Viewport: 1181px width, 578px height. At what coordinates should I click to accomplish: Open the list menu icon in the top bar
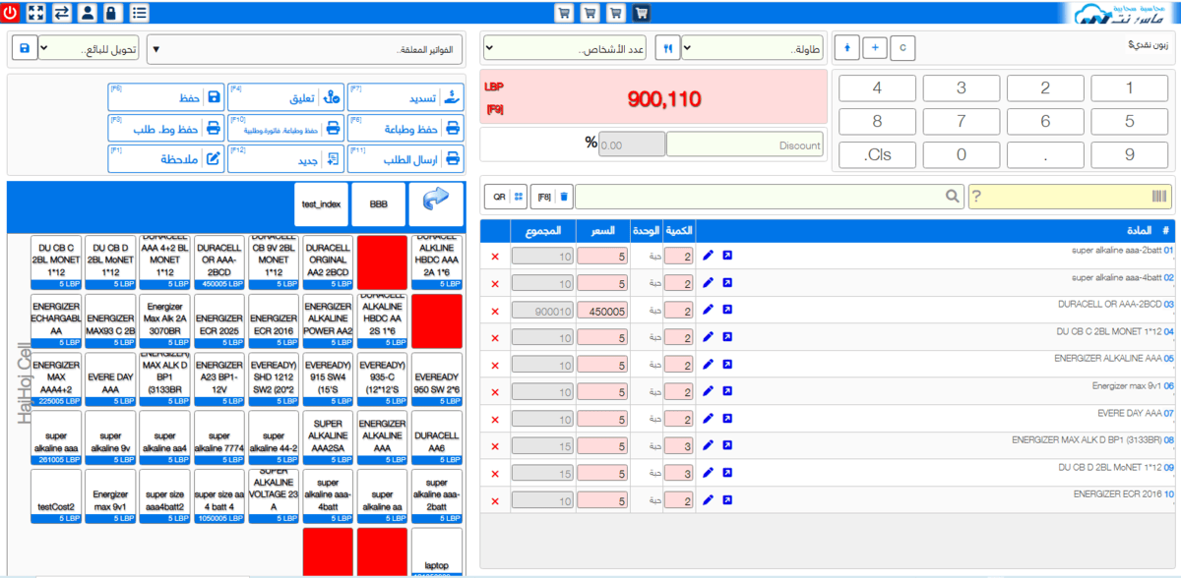[139, 13]
